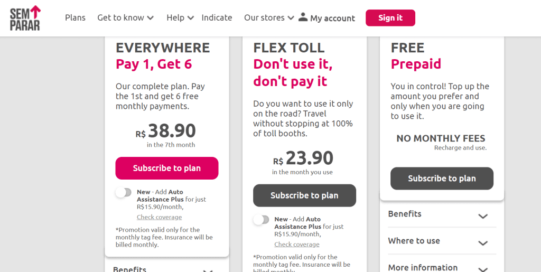Open Check coverage link in Flex Toll
541x272 pixels.
[296, 245]
